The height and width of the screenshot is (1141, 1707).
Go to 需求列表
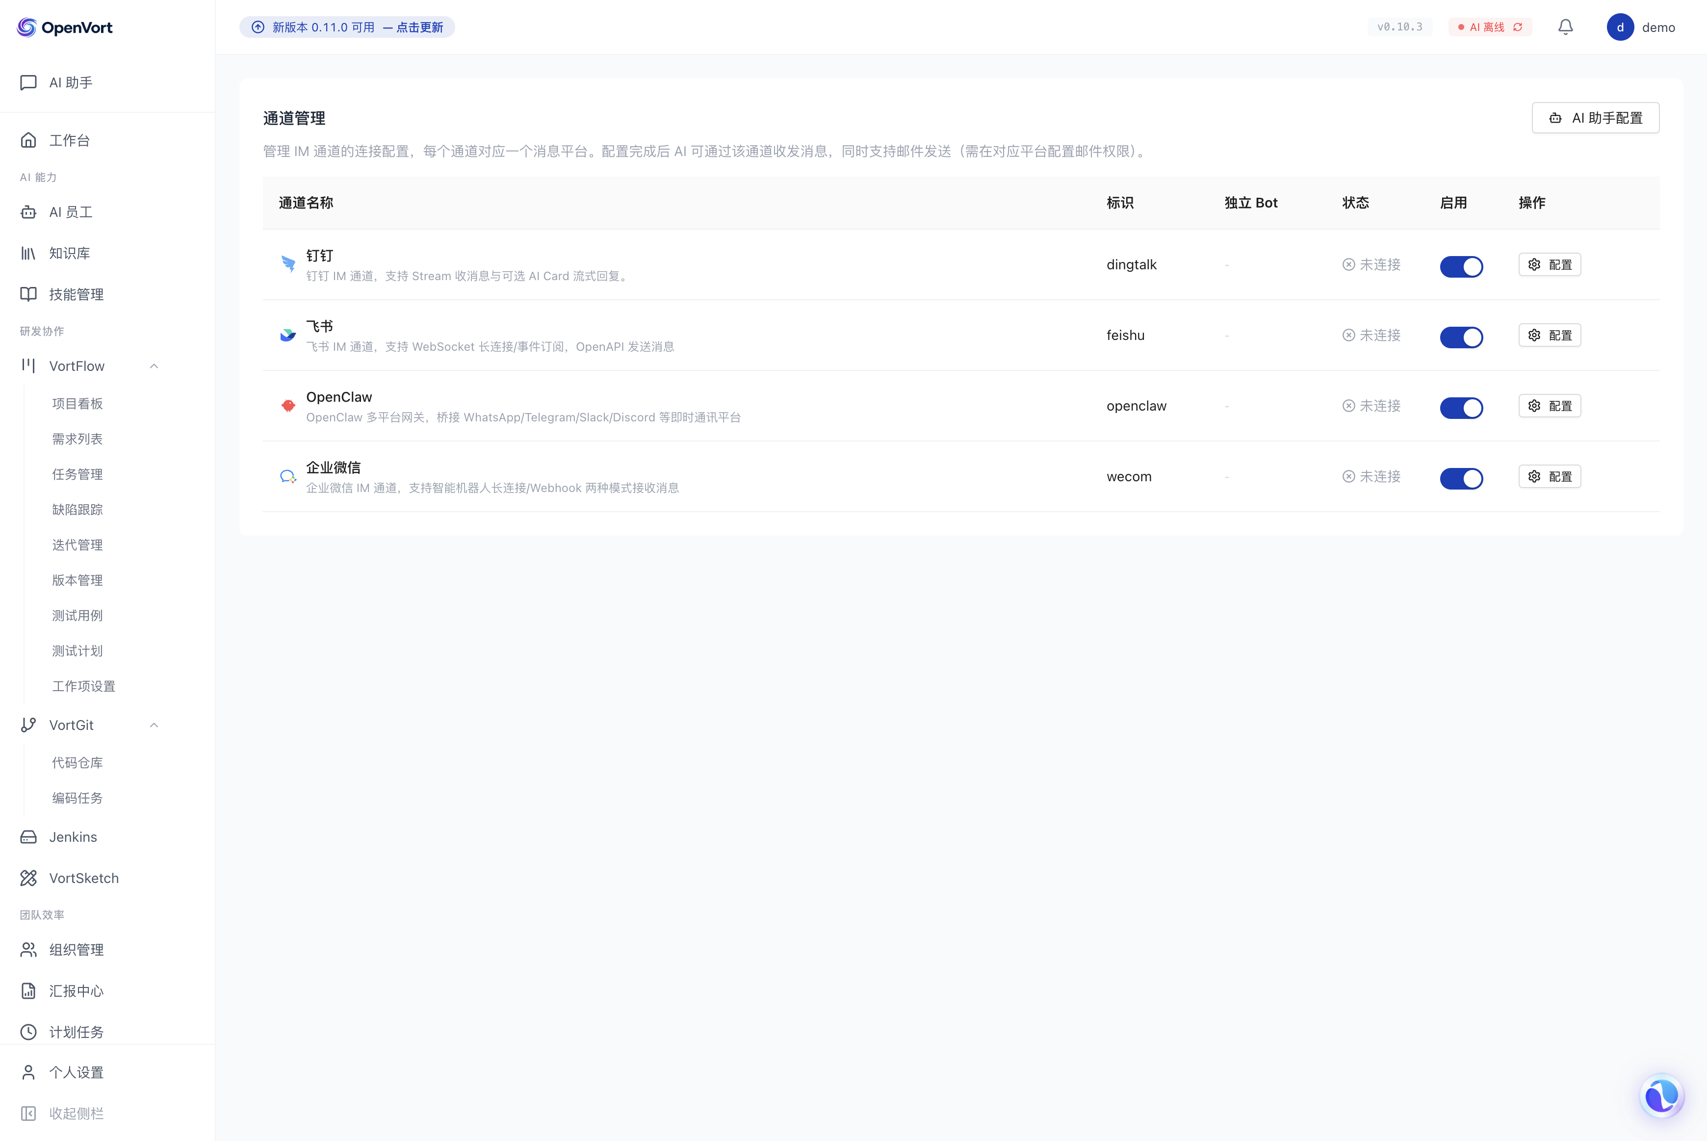click(77, 439)
